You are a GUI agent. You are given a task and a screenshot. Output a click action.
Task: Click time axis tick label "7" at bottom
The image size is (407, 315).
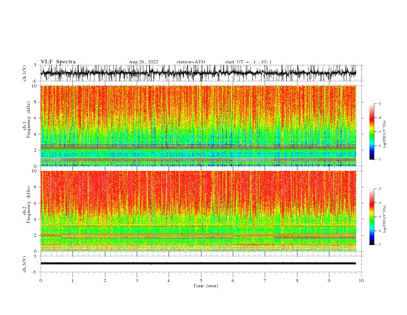[x=265, y=281]
